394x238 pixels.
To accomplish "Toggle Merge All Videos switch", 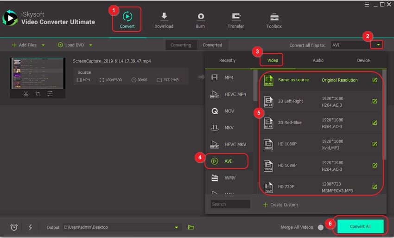I will [x=321, y=227].
